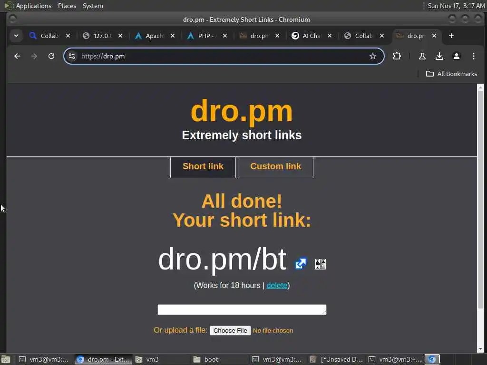Click the scrollbar down arrow

pyautogui.click(x=480, y=349)
